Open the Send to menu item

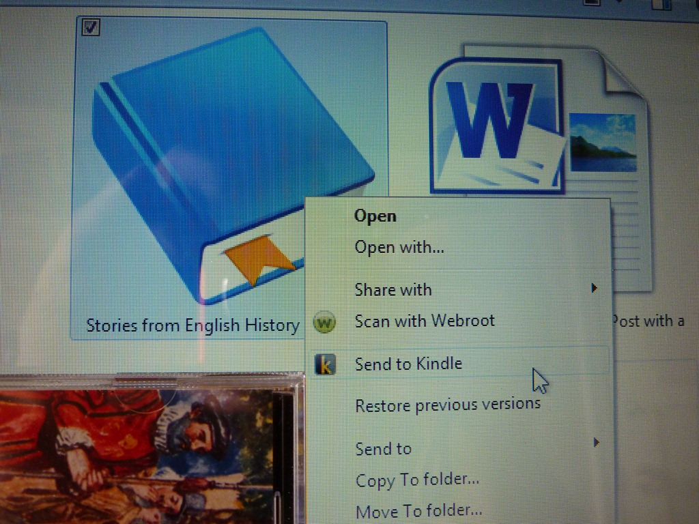(x=383, y=448)
